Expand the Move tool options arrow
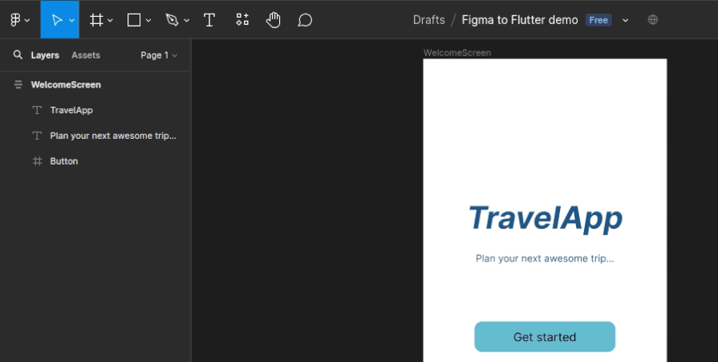Viewport: 718px width, 362px height. pyautogui.click(x=72, y=21)
